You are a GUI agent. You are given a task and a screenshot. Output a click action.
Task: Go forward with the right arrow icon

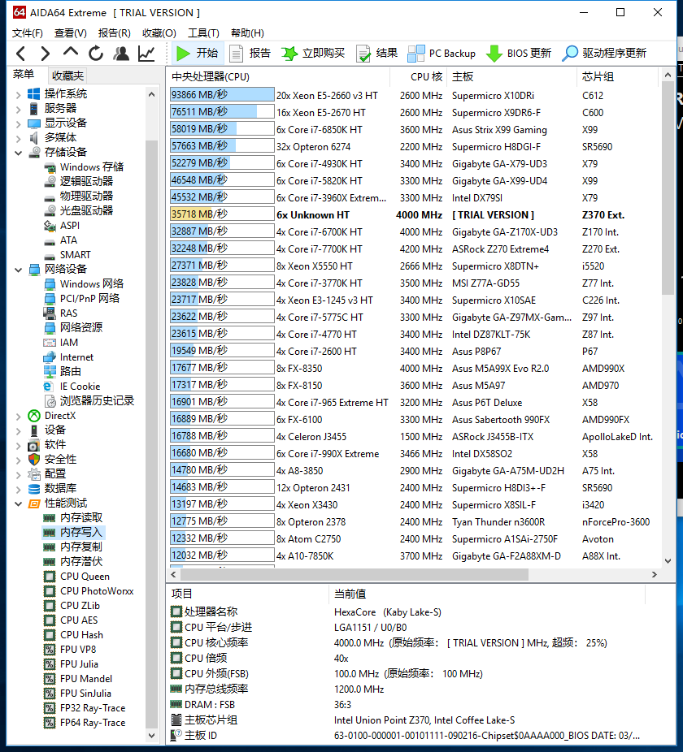point(46,54)
